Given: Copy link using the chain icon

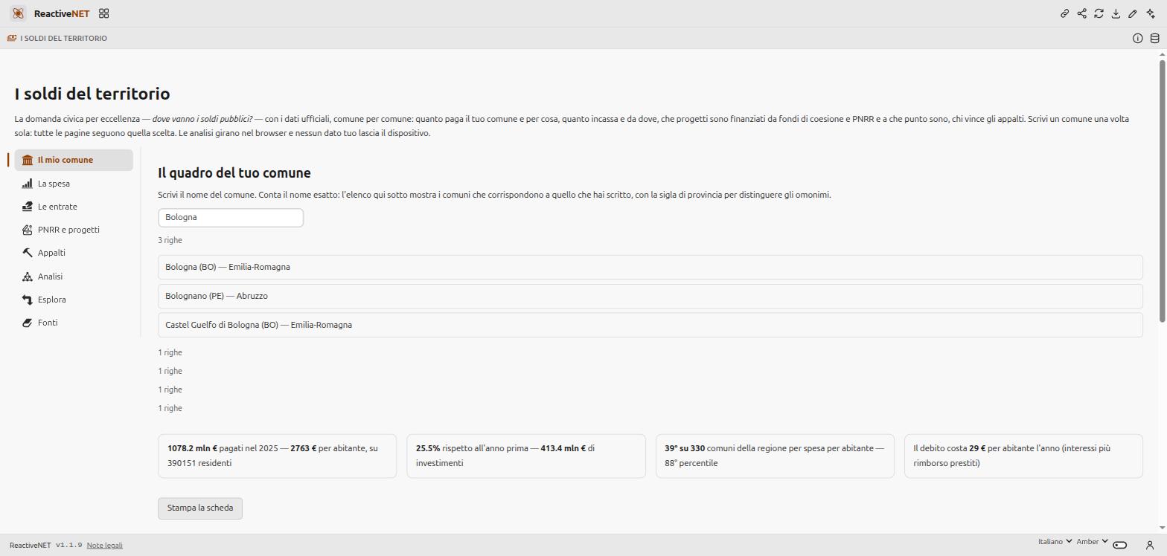Looking at the screenshot, I should [x=1065, y=13].
